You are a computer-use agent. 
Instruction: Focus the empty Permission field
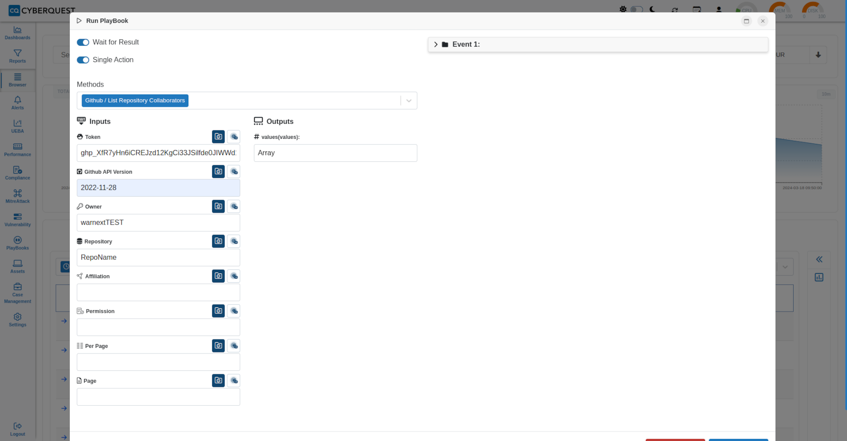[158, 327]
